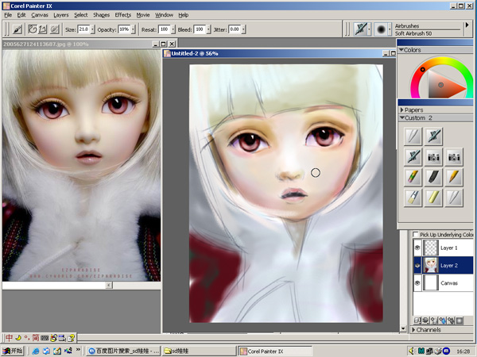
Task: Click the last square Layers bottom bar icon
Action: tap(460, 321)
